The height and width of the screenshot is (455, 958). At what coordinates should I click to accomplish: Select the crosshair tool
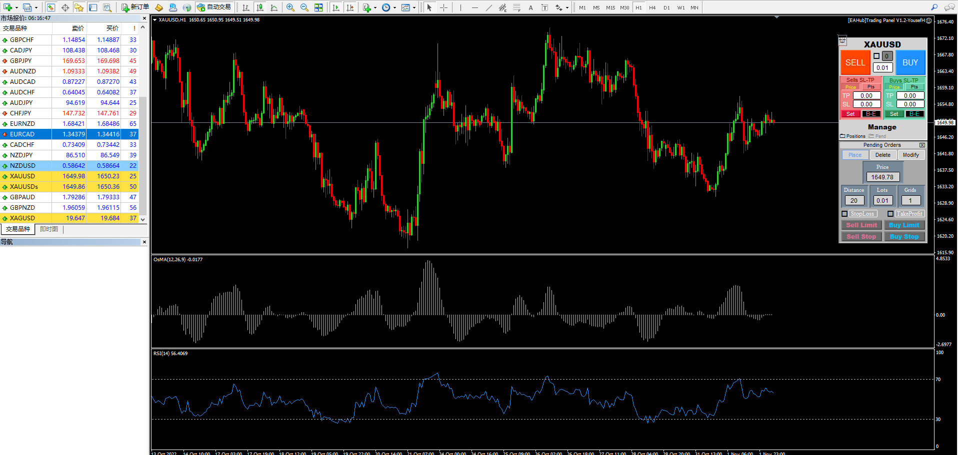(x=443, y=7)
